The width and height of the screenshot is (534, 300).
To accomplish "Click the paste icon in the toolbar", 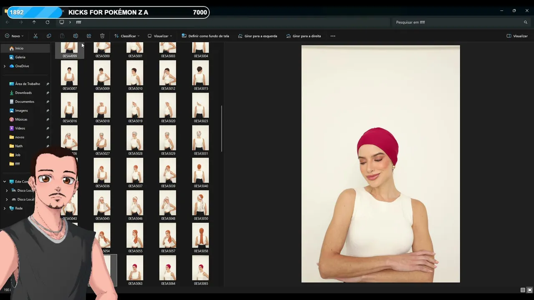I will click(62, 36).
